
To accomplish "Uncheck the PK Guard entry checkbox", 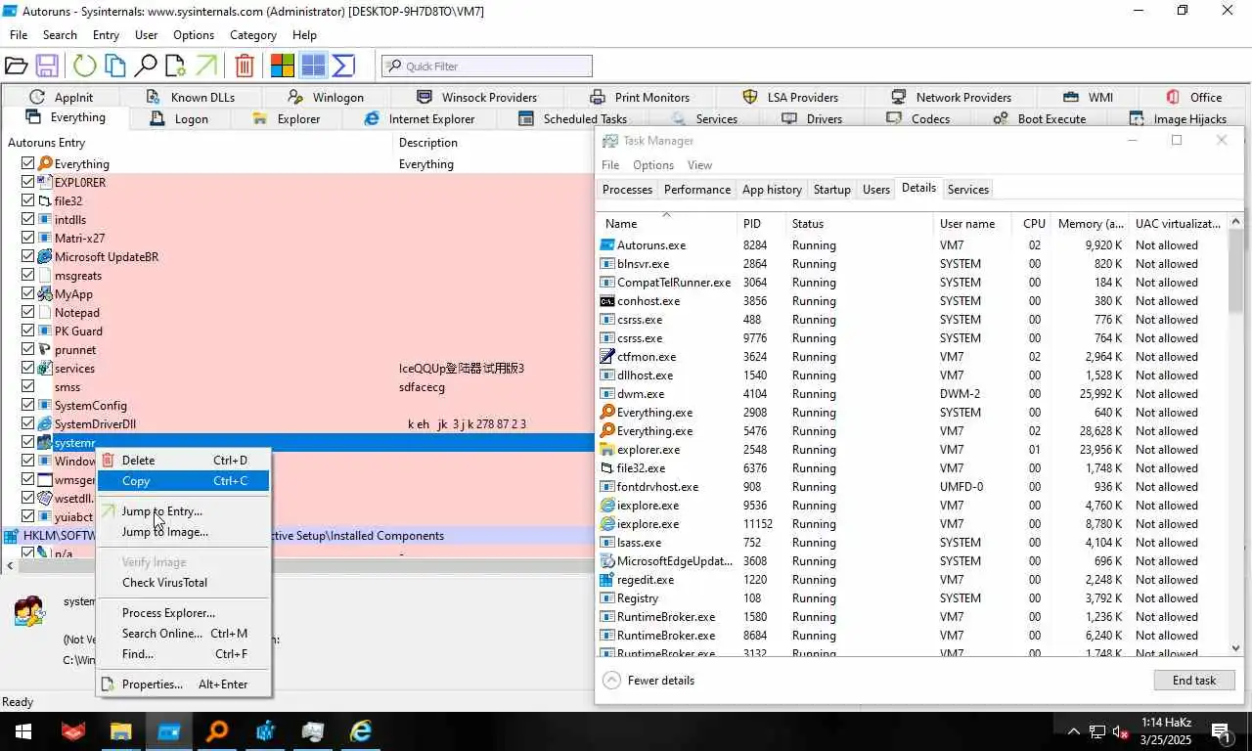I will (x=28, y=331).
